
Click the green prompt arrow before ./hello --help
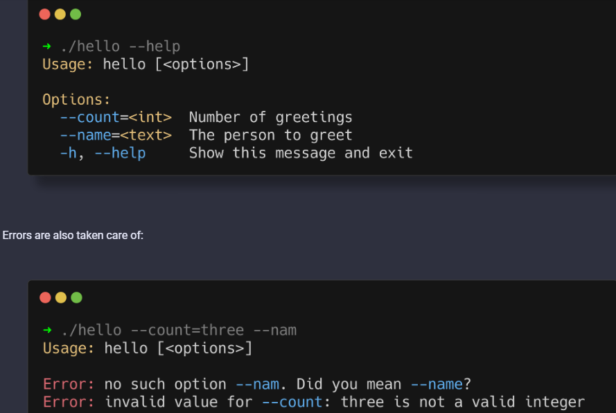(x=47, y=46)
